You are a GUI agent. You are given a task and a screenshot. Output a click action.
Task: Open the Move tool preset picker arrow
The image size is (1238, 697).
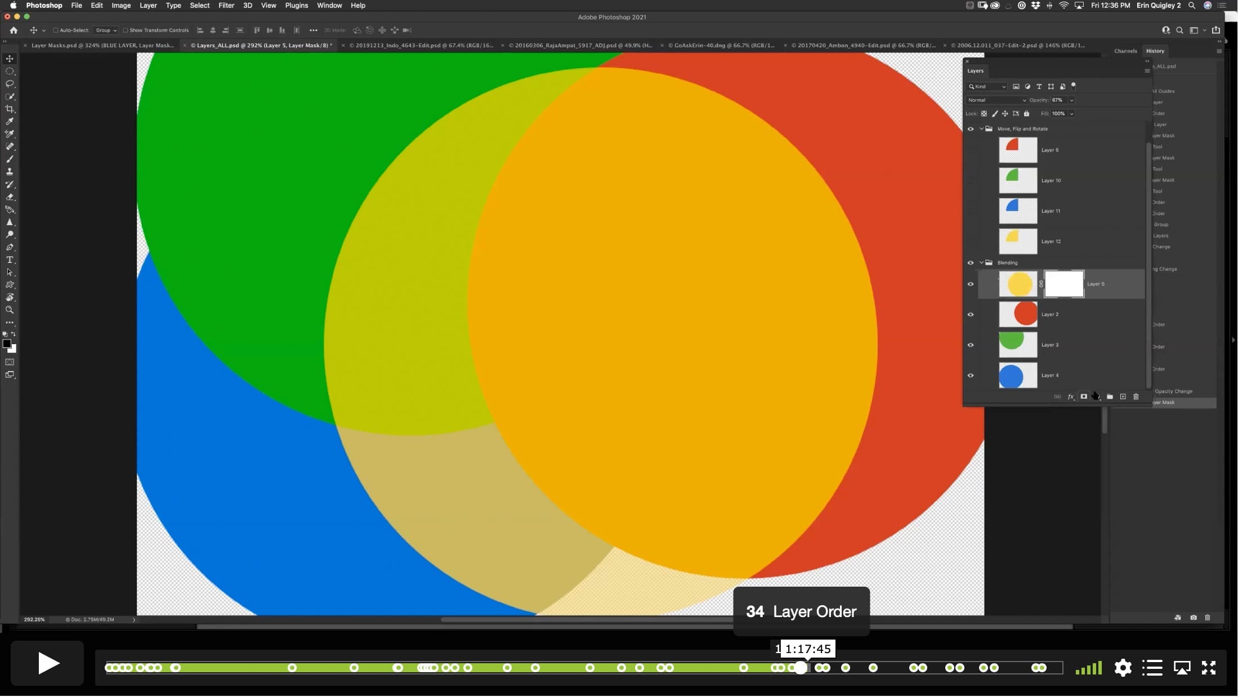pos(44,31)
